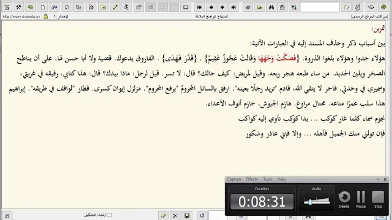Click the eraser icon in bottom bar

point(164,216)
